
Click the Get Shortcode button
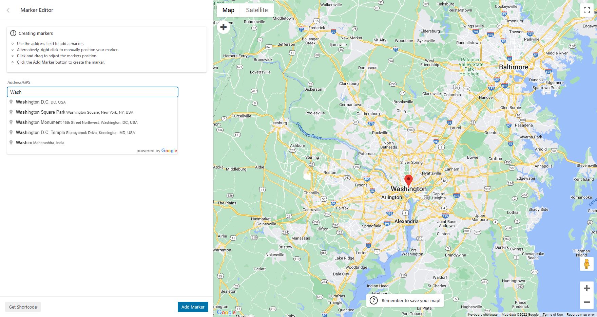pos(23,307)
